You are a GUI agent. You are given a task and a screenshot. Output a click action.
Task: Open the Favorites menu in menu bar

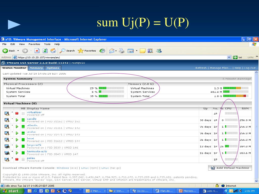pyautogui.click(x=34, y=44)
